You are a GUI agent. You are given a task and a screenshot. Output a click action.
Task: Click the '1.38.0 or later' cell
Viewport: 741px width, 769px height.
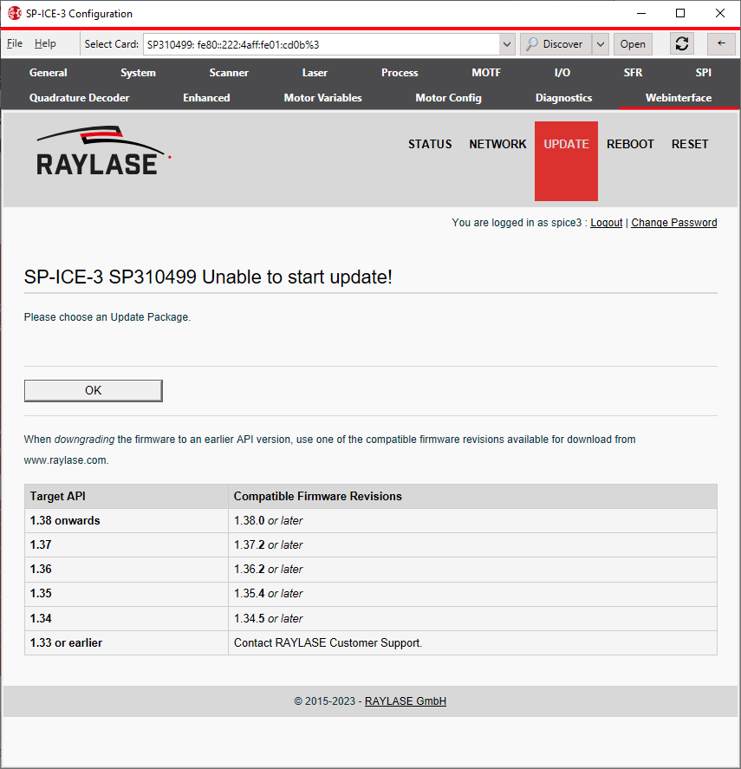(x=472, y=520)
